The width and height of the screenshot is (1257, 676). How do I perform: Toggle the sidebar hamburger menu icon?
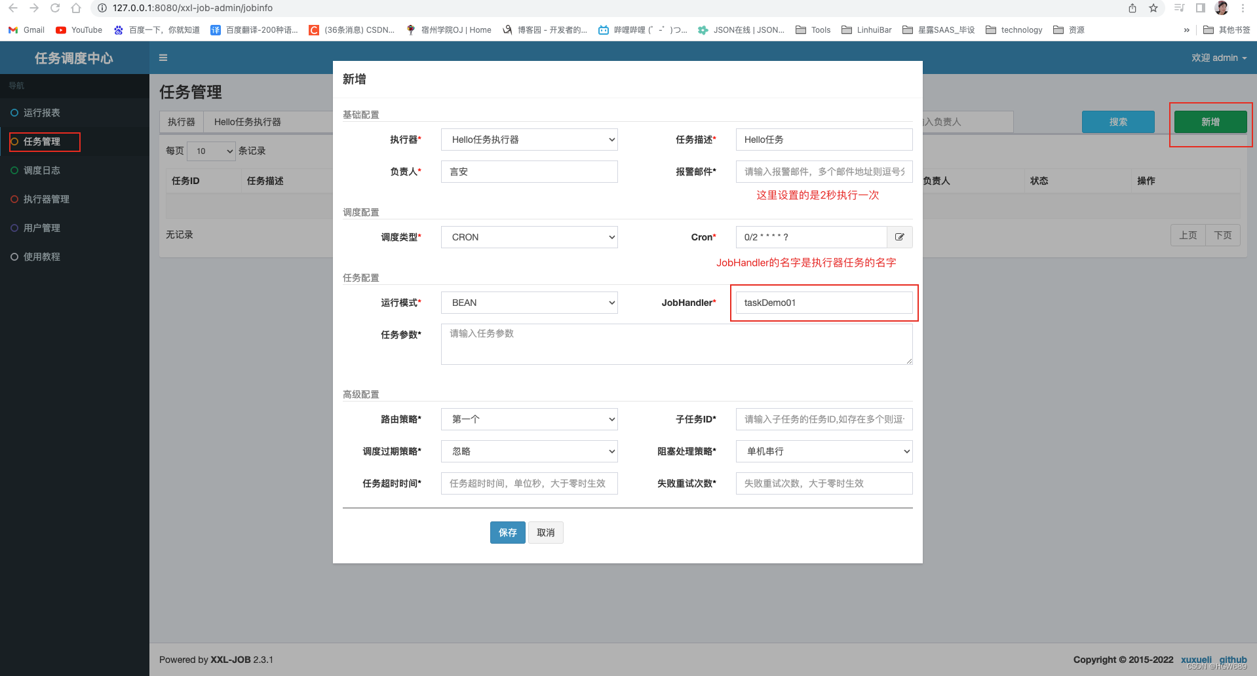[x=163, y=58]
